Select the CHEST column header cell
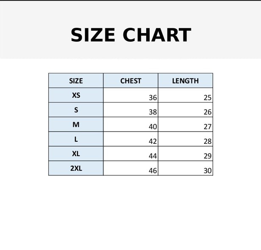The image size is (261, 250). (130, 81)
